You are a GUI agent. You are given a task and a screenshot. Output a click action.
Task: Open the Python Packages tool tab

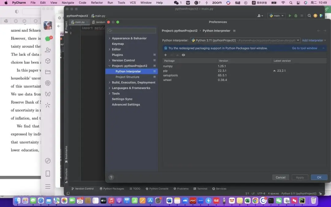pos(112,189)
